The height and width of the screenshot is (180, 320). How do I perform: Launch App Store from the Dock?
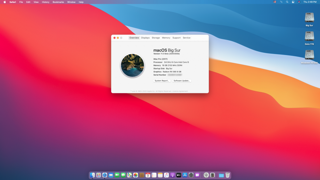click(185, 175)
